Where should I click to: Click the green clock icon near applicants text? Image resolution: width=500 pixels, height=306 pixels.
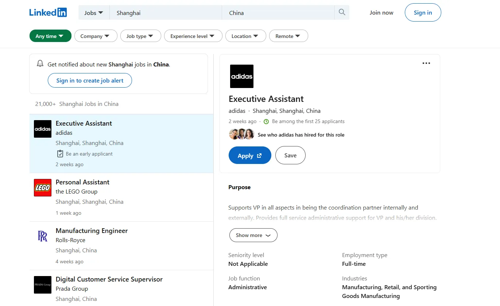click(266, 122)
